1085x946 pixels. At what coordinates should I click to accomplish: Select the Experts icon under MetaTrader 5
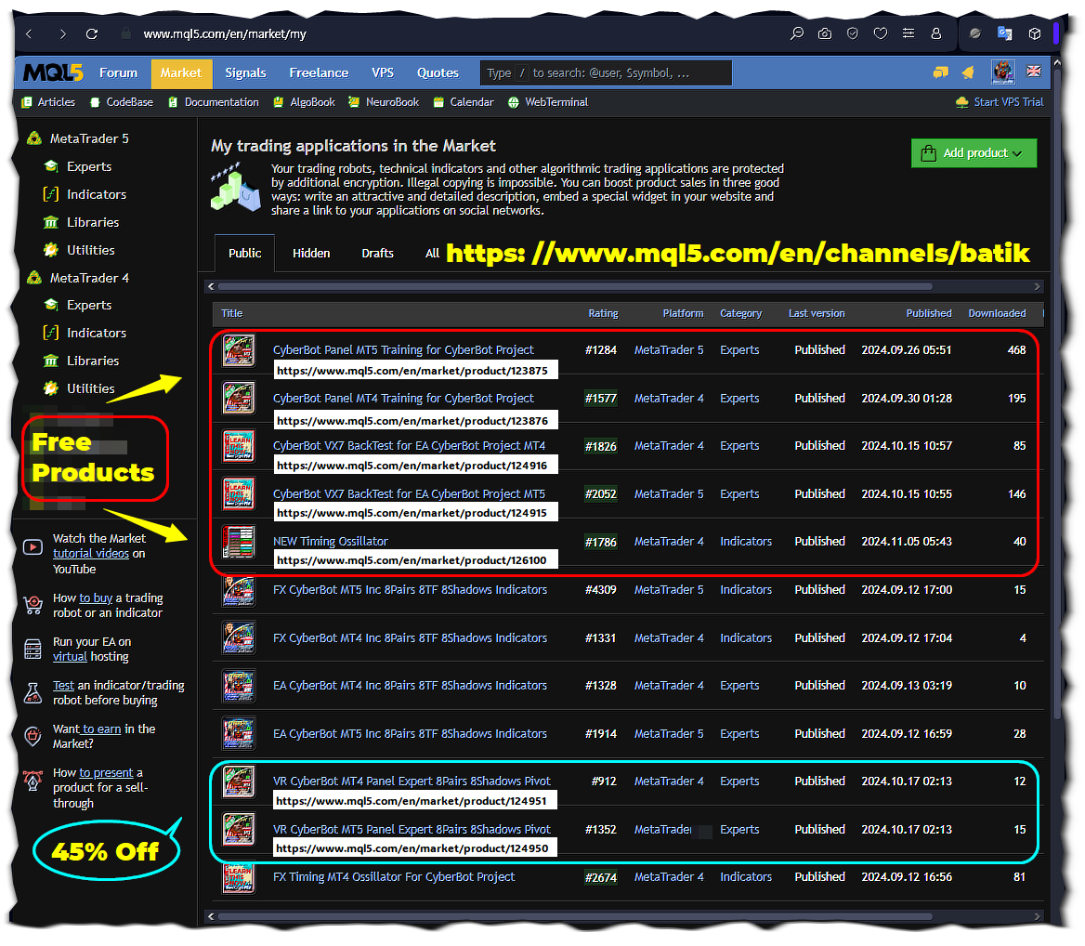click(51, 166)
